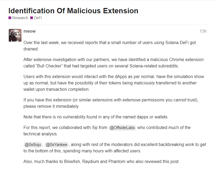Click the thanks to Blowfish, Raydium sentence
216x172 pixels.
[x=101, y=162]
